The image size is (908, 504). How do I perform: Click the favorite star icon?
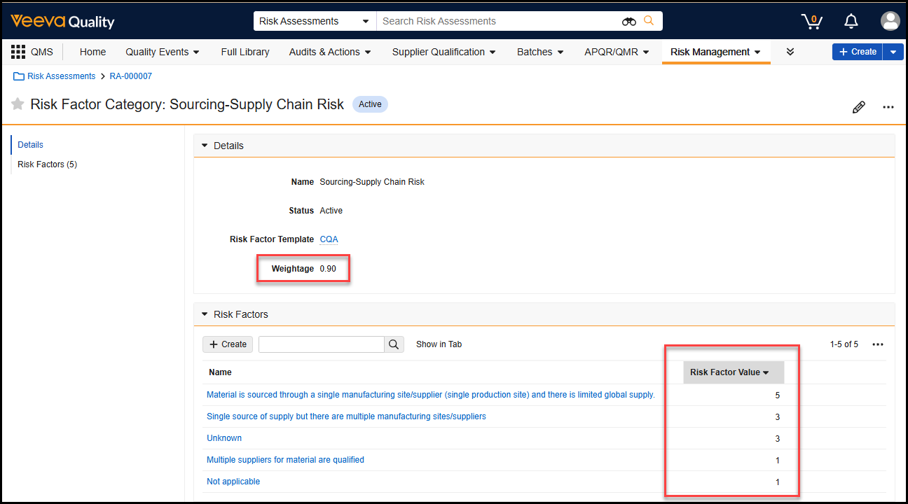18,104
